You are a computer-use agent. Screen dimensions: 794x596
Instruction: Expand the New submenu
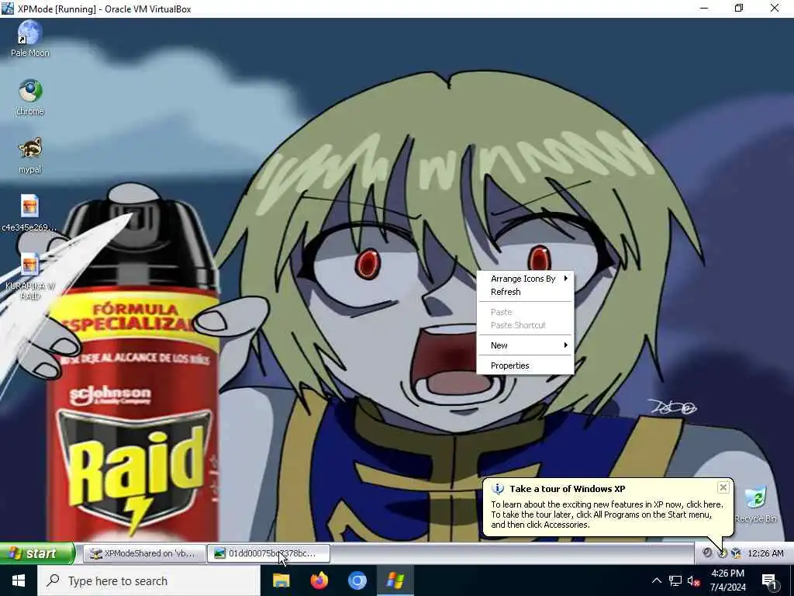[x=525, y=345]
